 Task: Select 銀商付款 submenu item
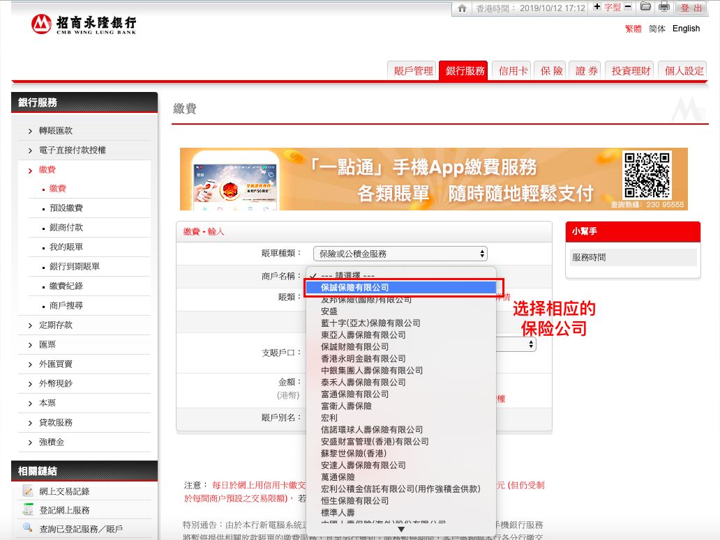(66, 227)
